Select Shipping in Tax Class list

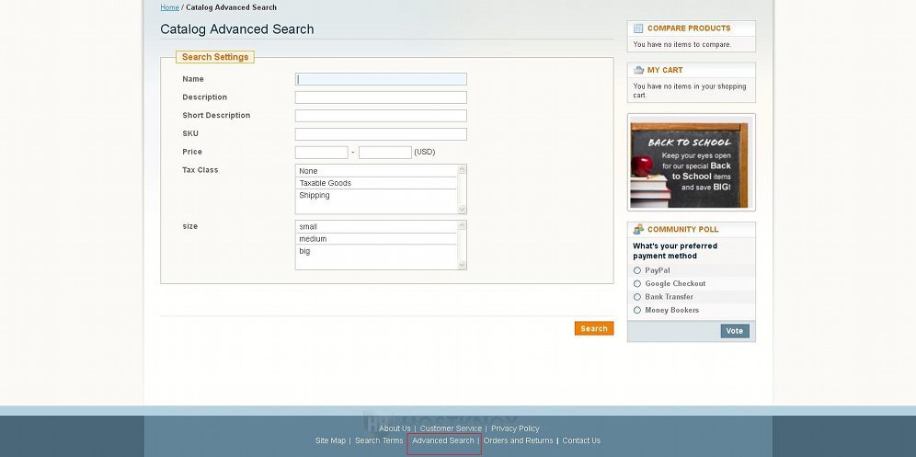click(x=376, y=195)
